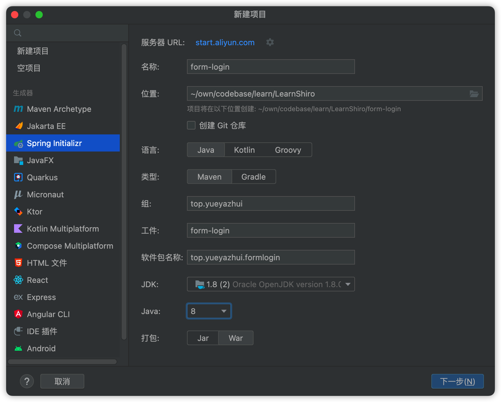Screen dimensions: 501x402
Task: Open the JDK version dropdown
Action: [271, 284]
